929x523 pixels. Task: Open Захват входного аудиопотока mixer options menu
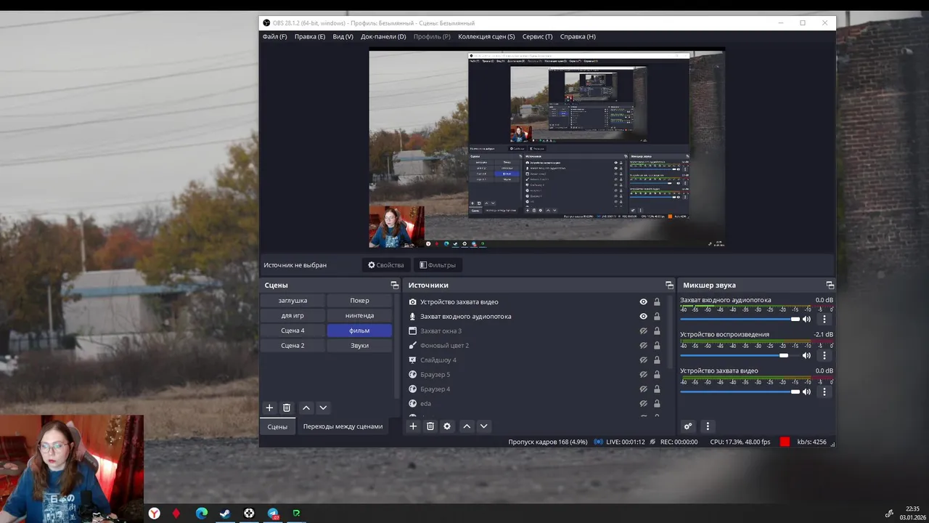click(x=824, y=320)
